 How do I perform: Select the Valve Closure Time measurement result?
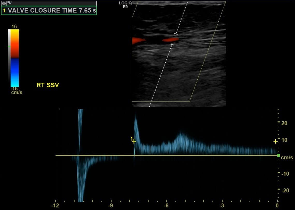(x=49, y=11)
